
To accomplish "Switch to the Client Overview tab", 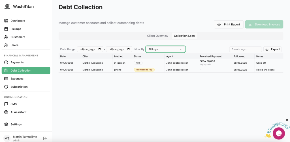I will 157,36.
